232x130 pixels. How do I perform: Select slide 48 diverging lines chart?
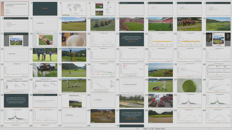point(218,86)
